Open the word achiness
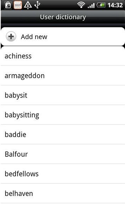The image size is (125, 204). coord(63,56)
